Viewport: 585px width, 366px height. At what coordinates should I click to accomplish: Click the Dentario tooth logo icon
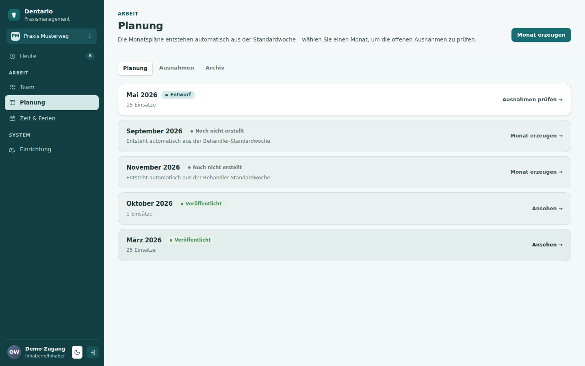(x=14, y=15)
